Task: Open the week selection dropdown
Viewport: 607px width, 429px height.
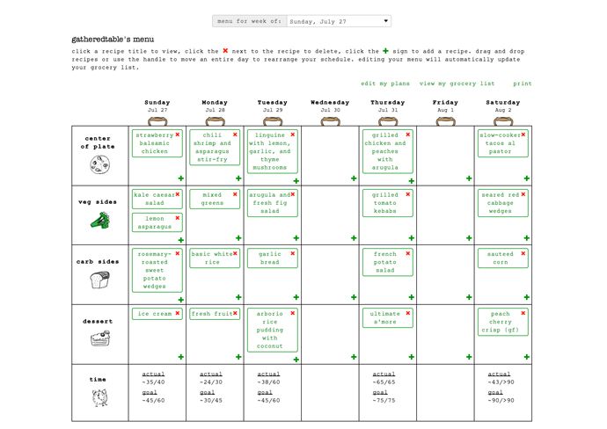Action: [x=339, y=21]
